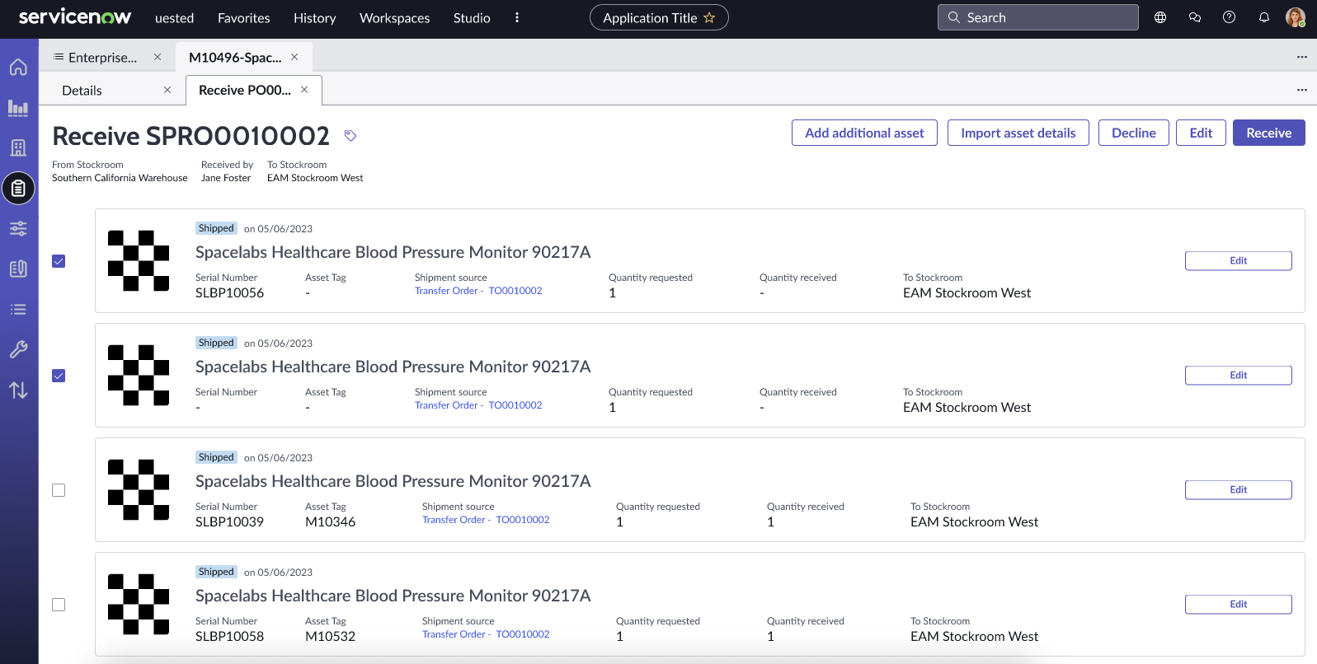Image resolution: width=1317 pixels, height=664 pixels.
Task: Edit the asset card for SLBP10058
Action: coord(1239,604)
